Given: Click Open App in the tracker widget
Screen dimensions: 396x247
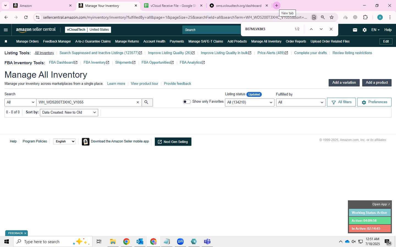Looking at the screenshot, I should 381,204.
